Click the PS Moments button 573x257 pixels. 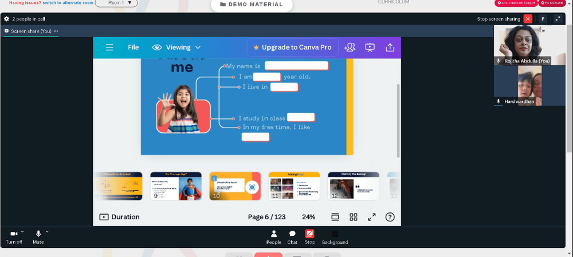tap(551, 3)
